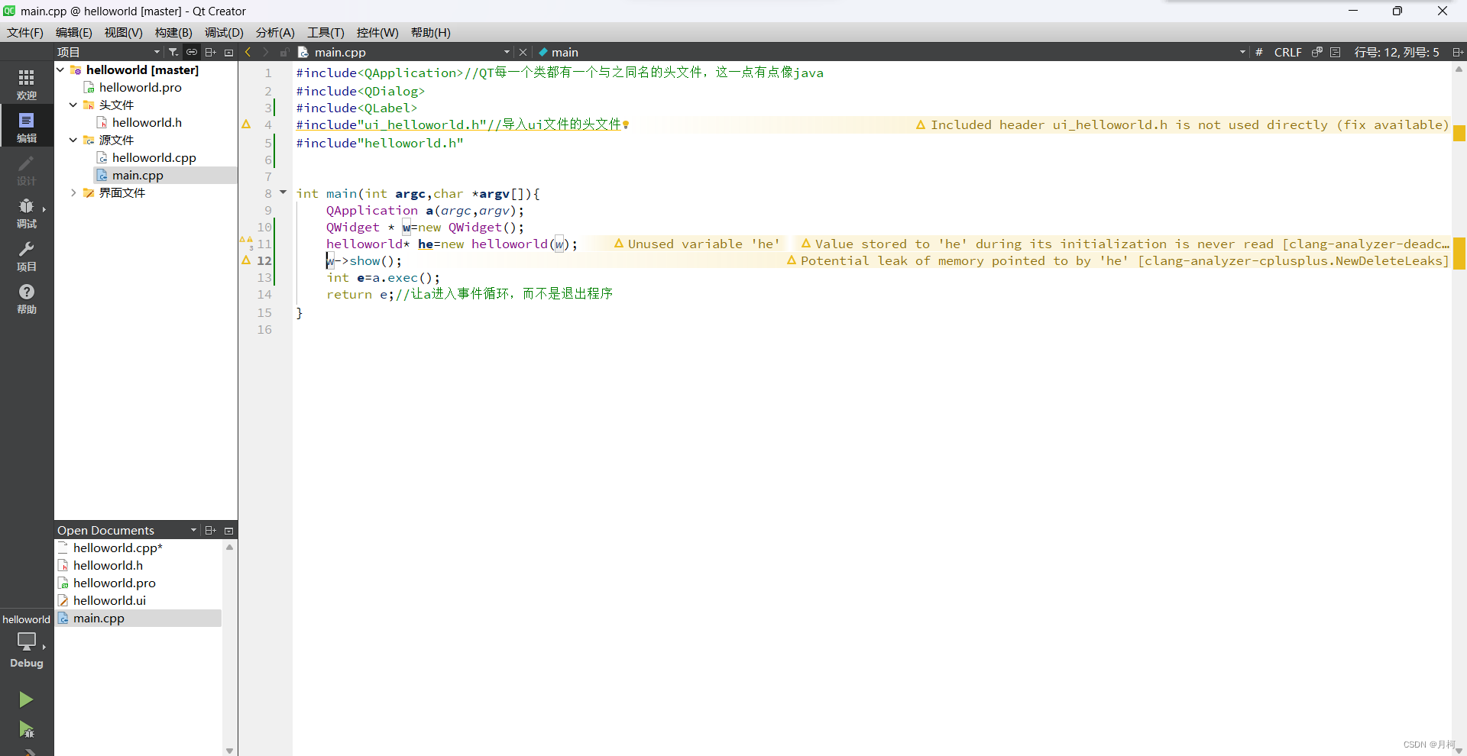
Task: Open the helloworld Debug kit selector
Action: (x=27, y=641)
